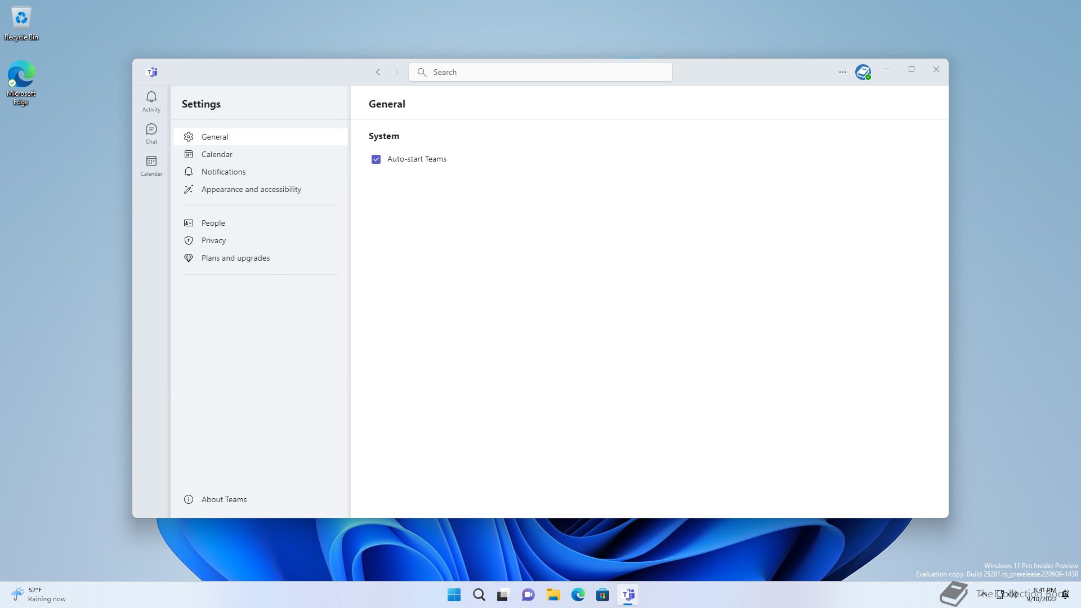The width and height of the screenshot is (1081, 608).
Task: Open Plans and upgrades settings
Action: click(260, 258)
